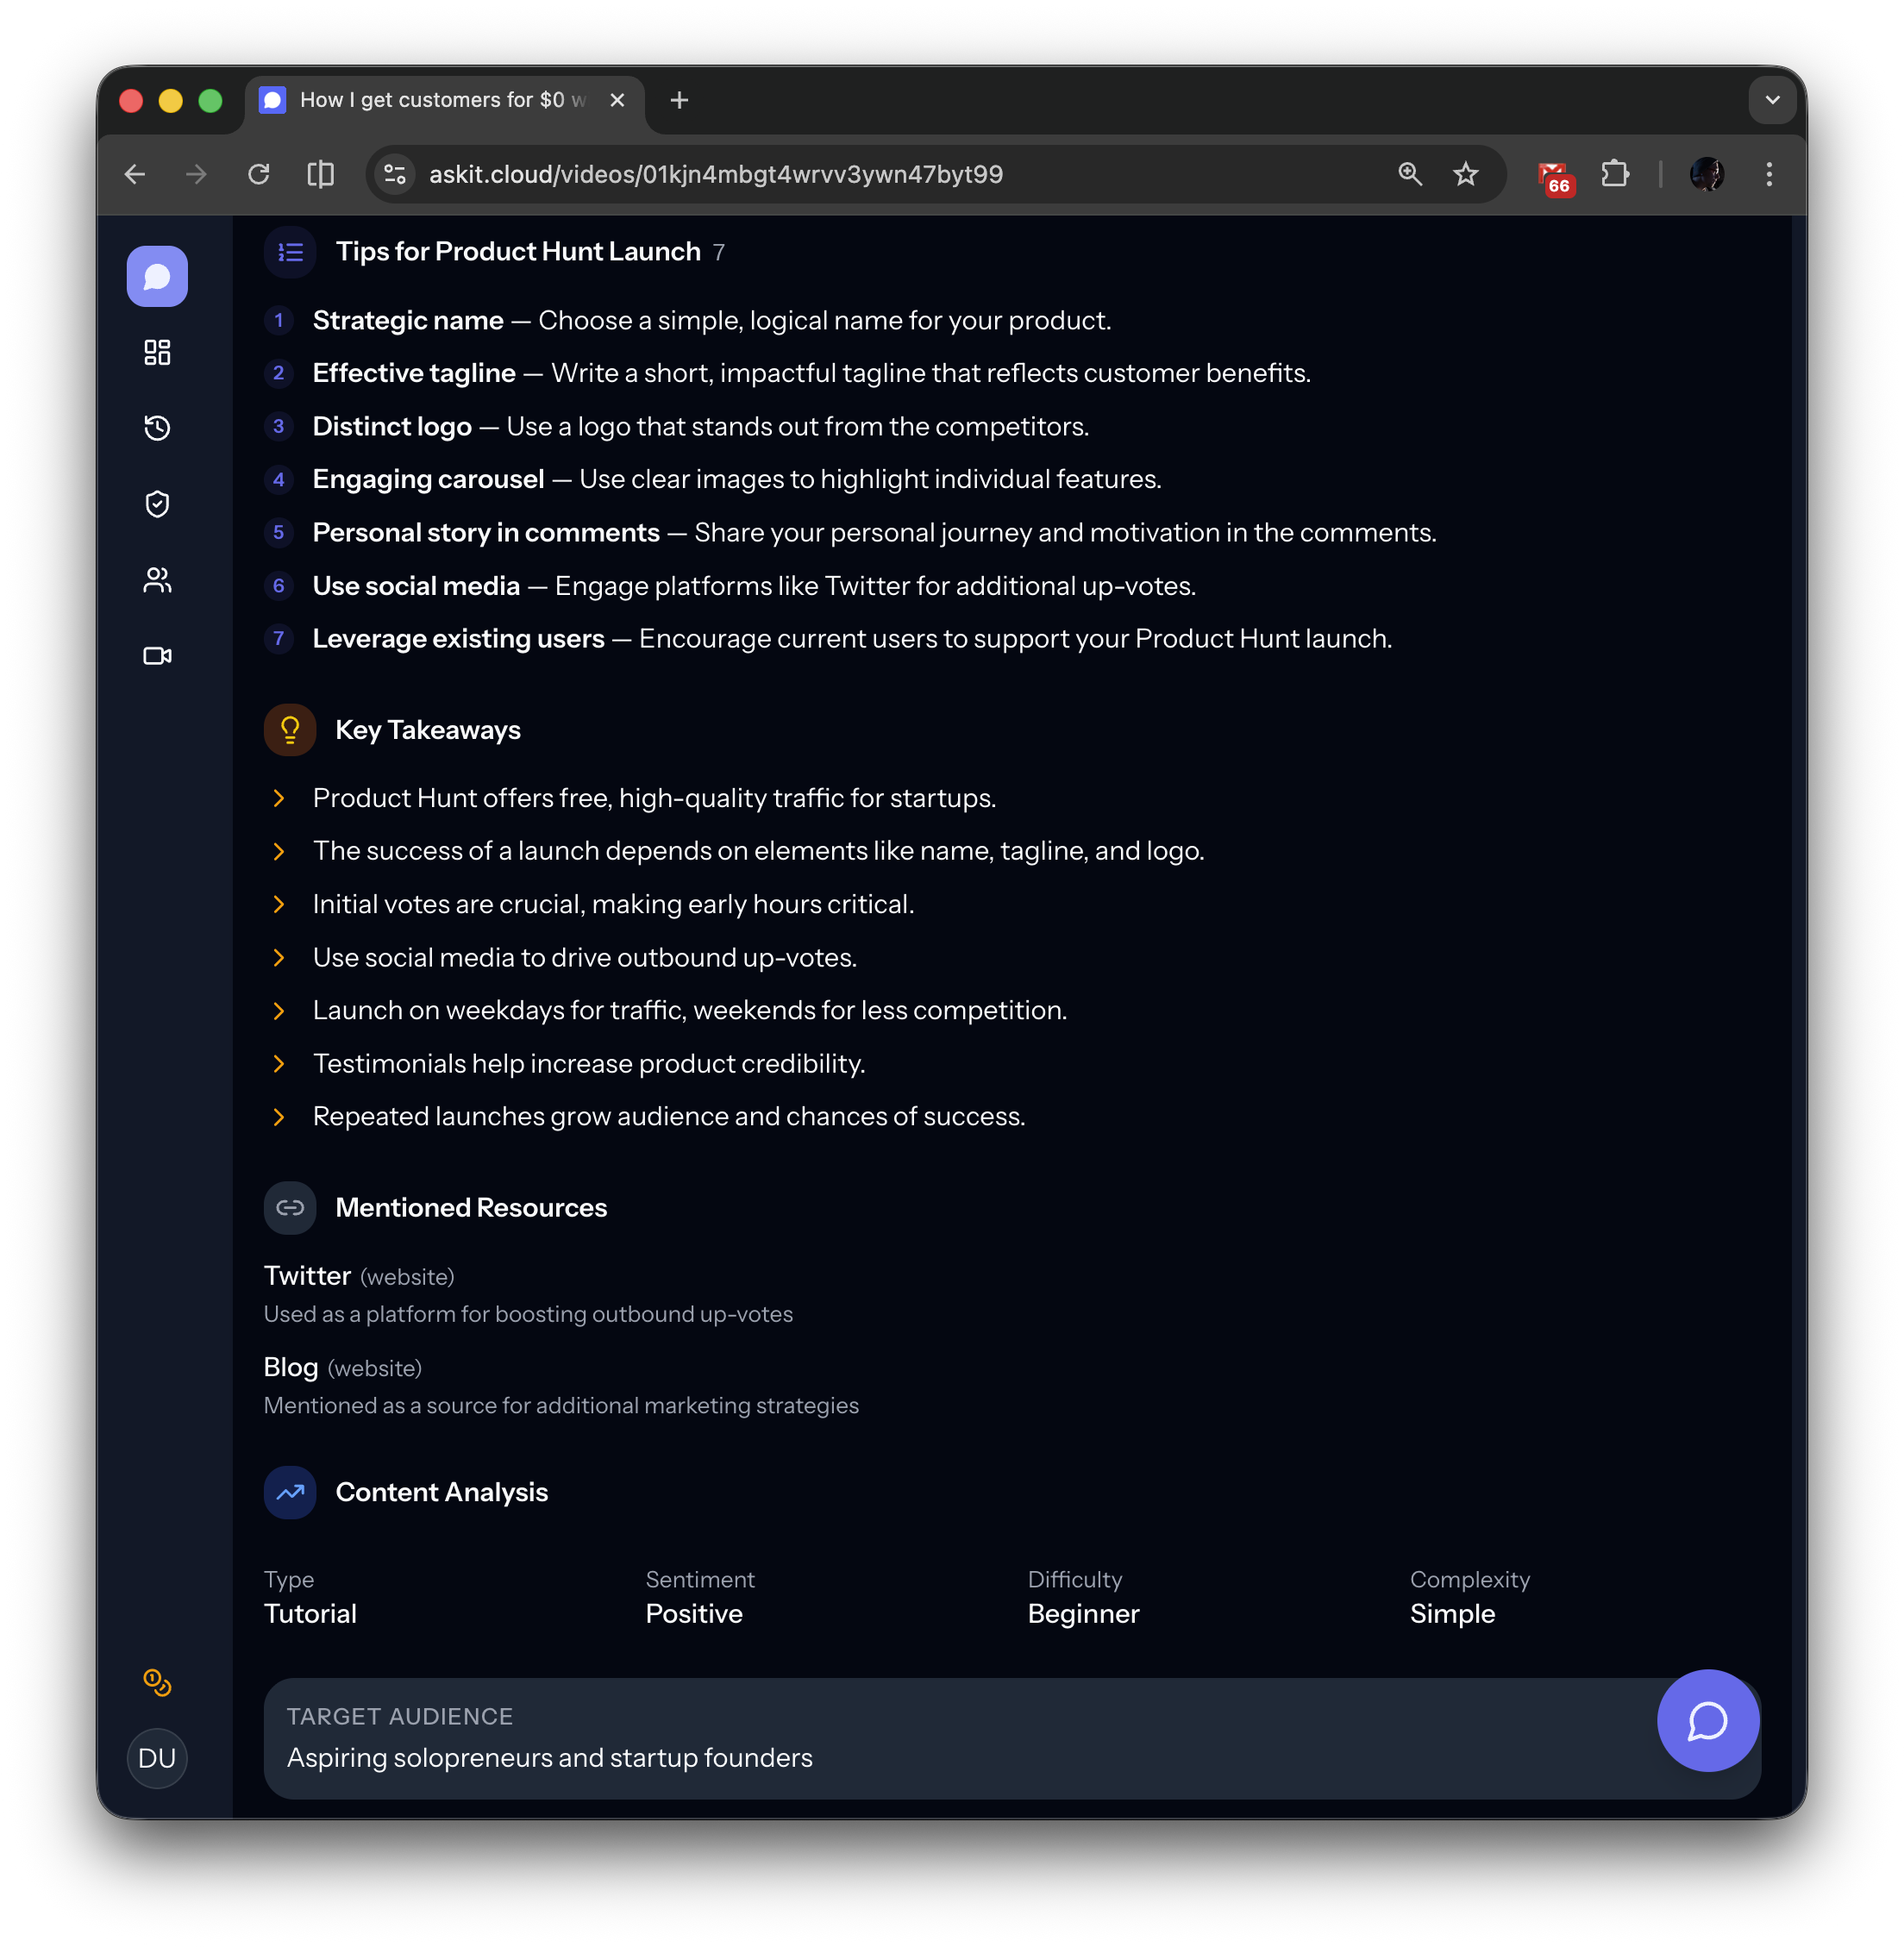The height and width of the screenshot is (1947, 1904).
Task: Open the Twitter website resource link
Action: pos(307,1276)
